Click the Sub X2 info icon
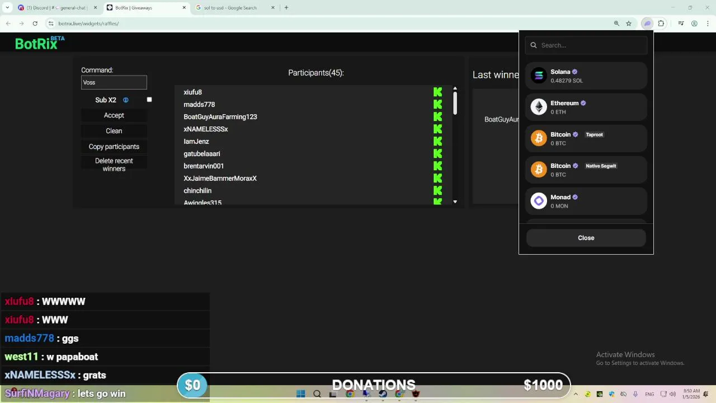Image resolution: width=716 pixels, height=403 pixels. 125,100
